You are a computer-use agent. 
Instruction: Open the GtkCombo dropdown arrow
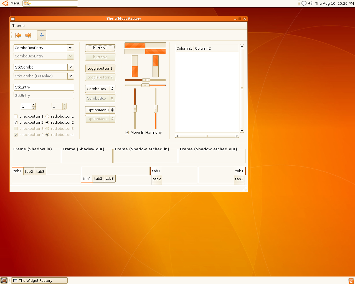(71, 67)
